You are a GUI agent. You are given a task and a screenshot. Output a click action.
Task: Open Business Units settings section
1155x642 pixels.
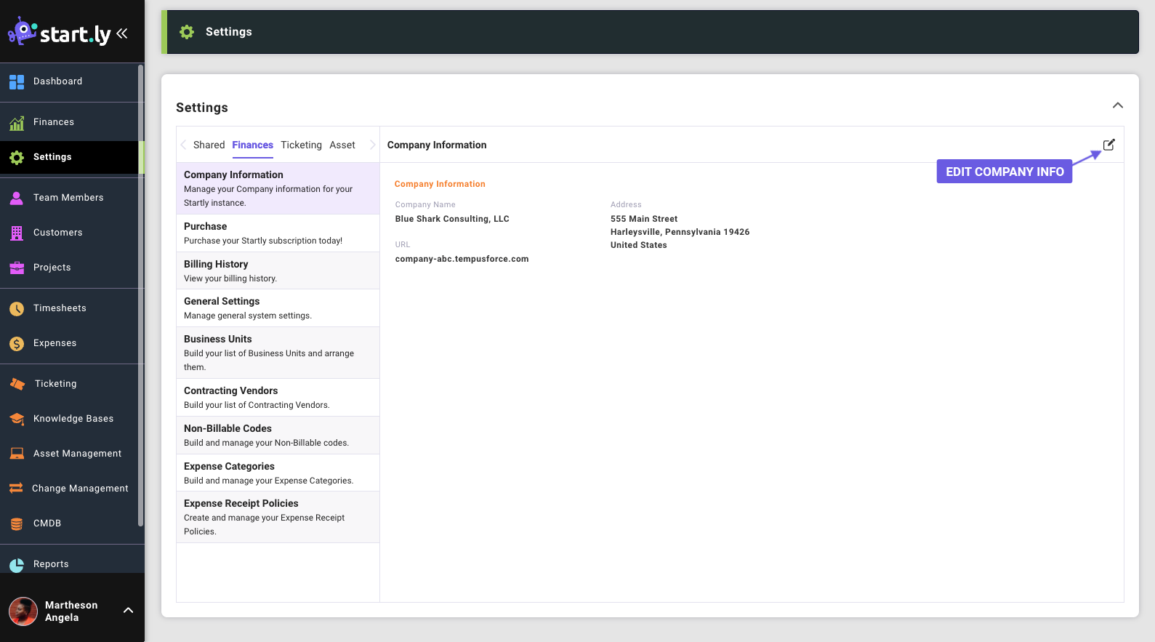click(278, 353)
